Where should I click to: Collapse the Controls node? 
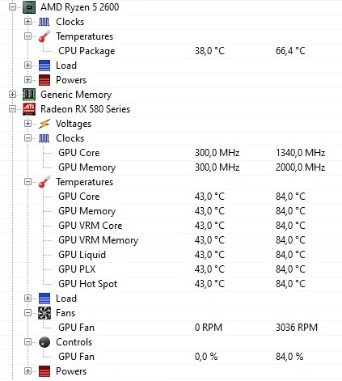click(27, 342)
